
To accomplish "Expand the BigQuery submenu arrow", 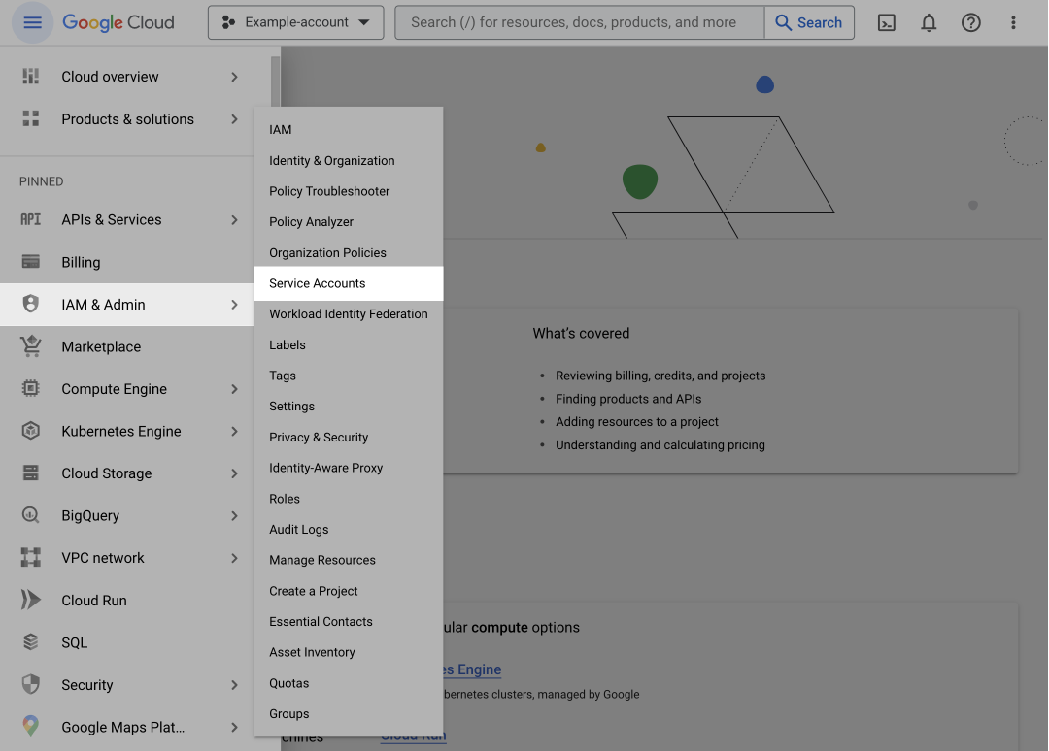I will 234,516.
